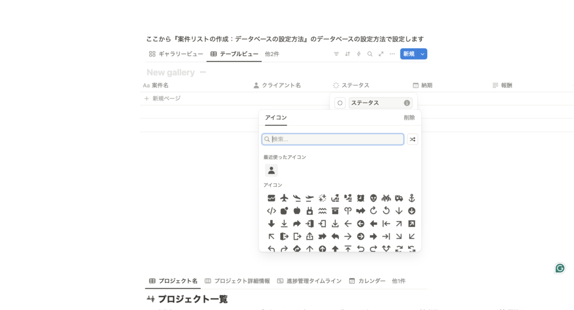Screen dimensions: 574x310
Task: Expand the 他2件 hidden views list
Action: click(x=272, y=54)
